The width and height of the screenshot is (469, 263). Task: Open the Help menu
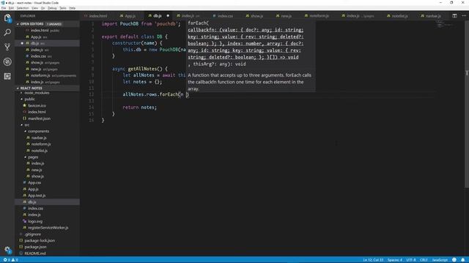point(73,8)
